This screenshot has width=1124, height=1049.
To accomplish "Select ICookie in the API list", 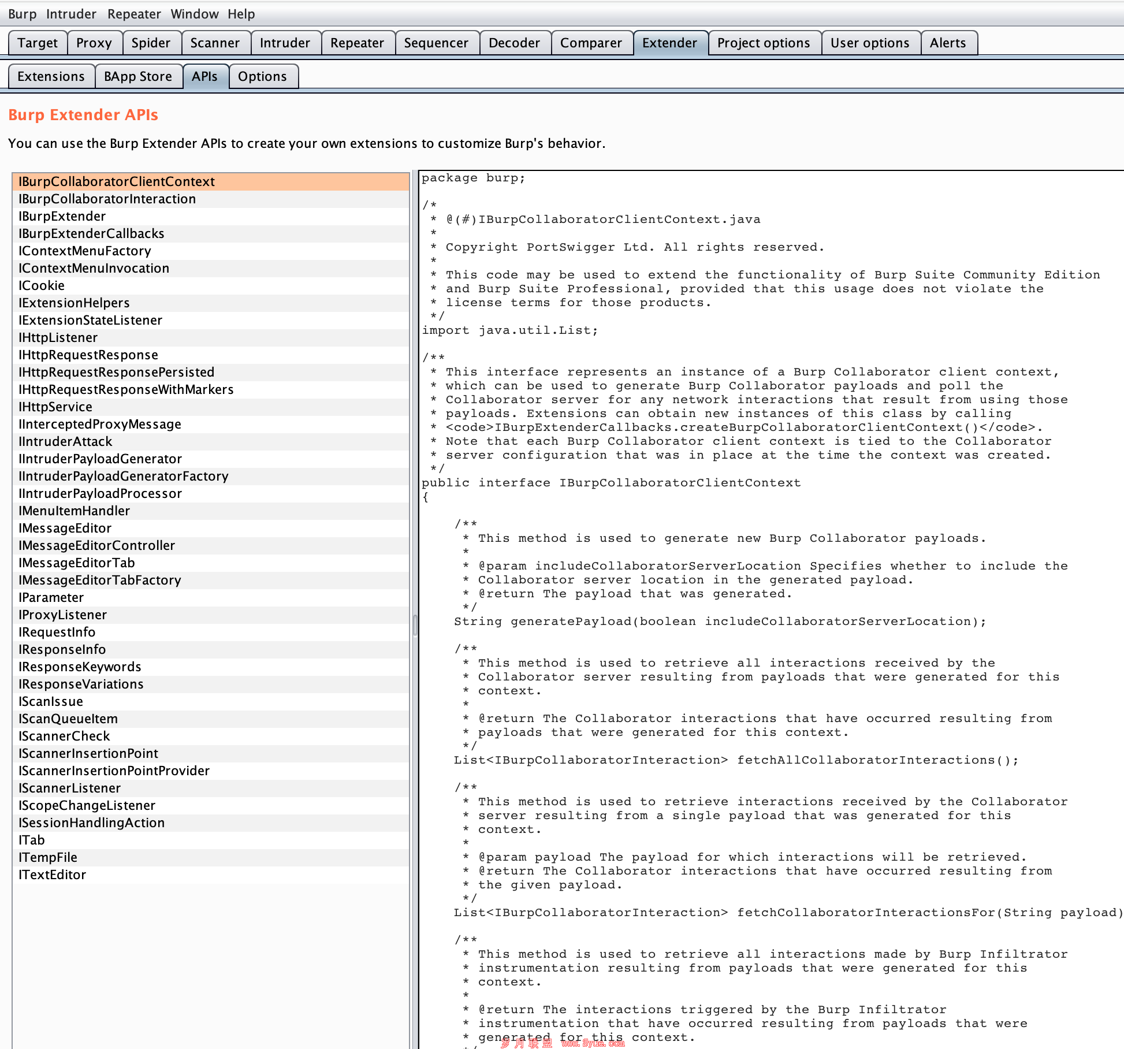I will (x=211, y=285).
